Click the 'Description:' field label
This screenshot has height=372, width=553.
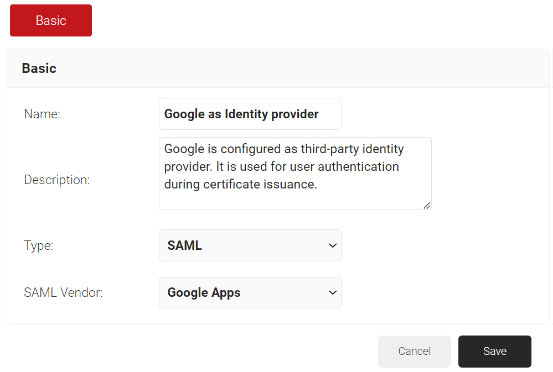point(57,180)
